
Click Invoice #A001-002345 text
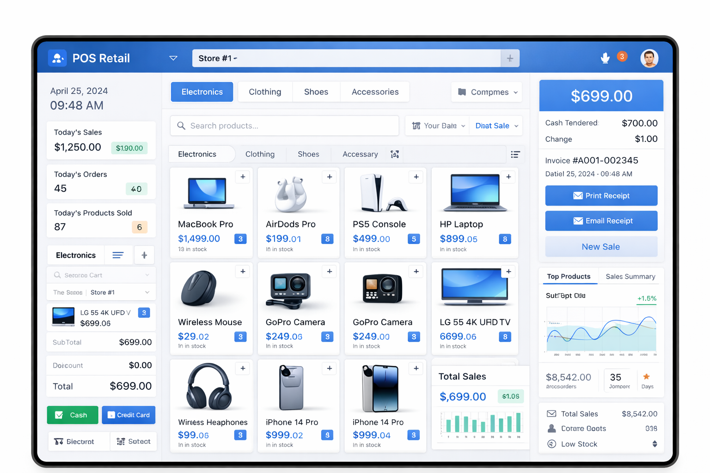tap(592, 160)
